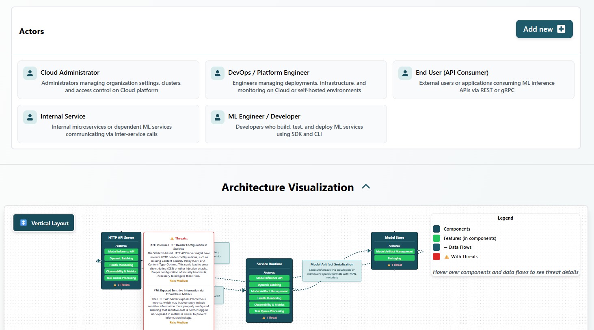Click the DevOps / Platform Engineer person icon
The height and width of the screenshot is (330, 594).
[x=218, y=73]
